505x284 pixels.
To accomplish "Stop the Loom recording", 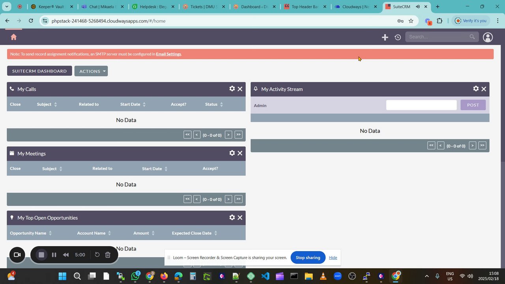I will [x=41, y=255].
